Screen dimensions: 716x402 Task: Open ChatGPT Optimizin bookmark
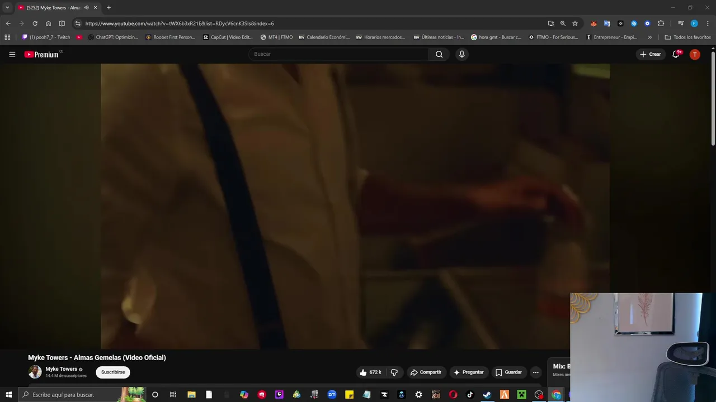pos(113,37)
